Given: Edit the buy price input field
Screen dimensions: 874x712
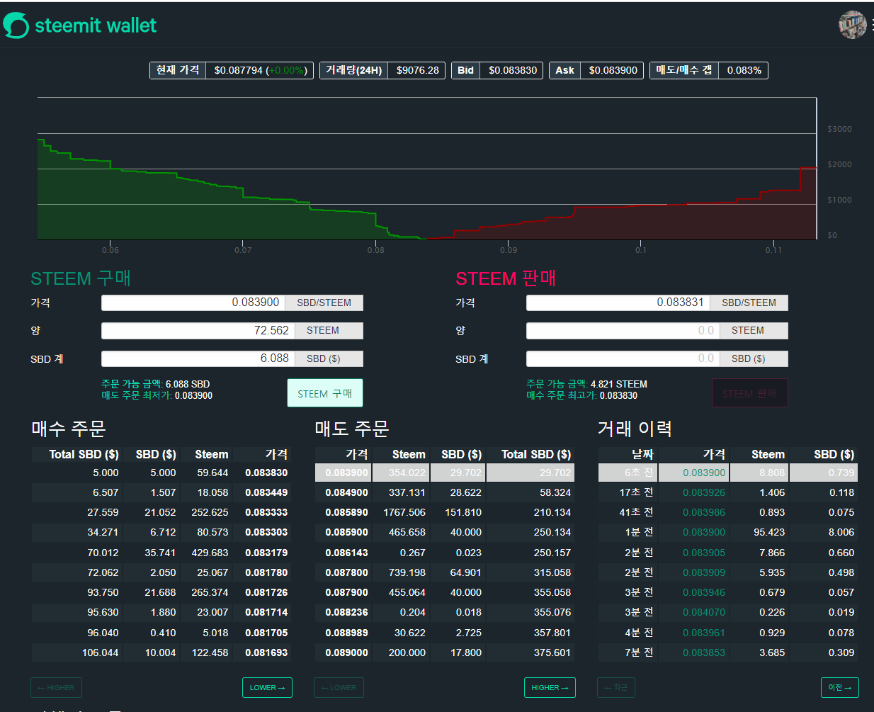Looking at the screenshot, I should point(193,303).
